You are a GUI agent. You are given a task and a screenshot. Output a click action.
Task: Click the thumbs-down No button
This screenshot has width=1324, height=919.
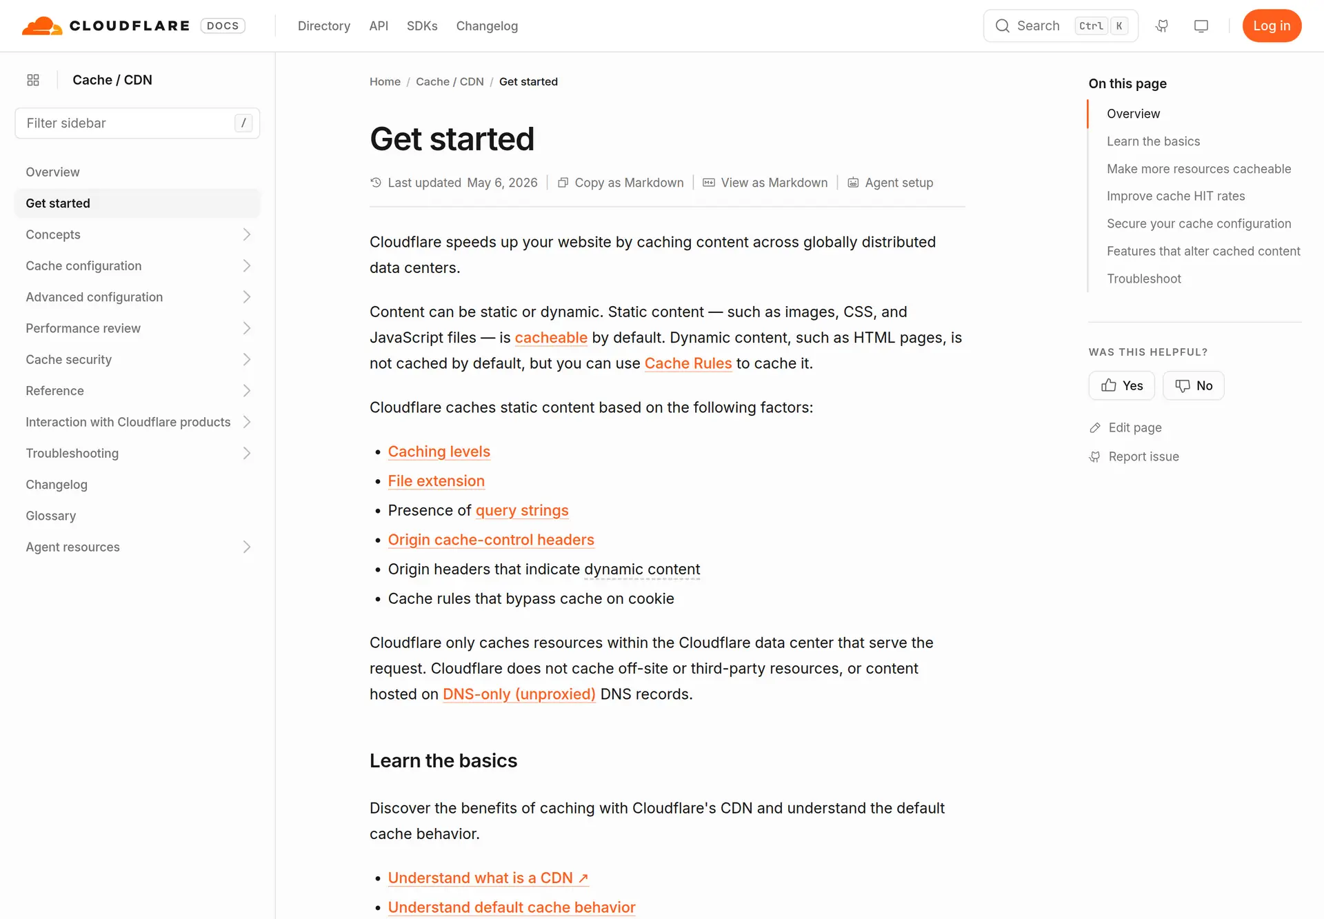[1193, 385]
